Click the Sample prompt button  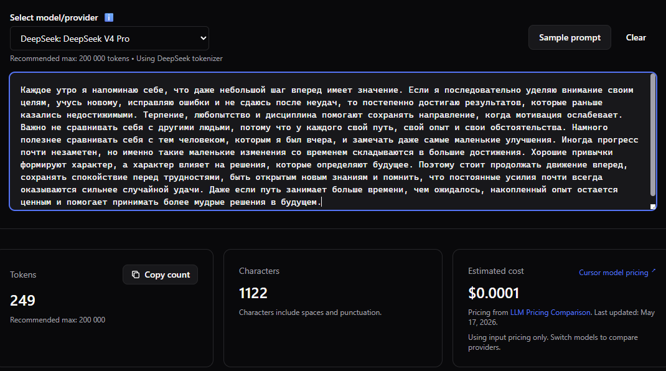coord(570,37)
